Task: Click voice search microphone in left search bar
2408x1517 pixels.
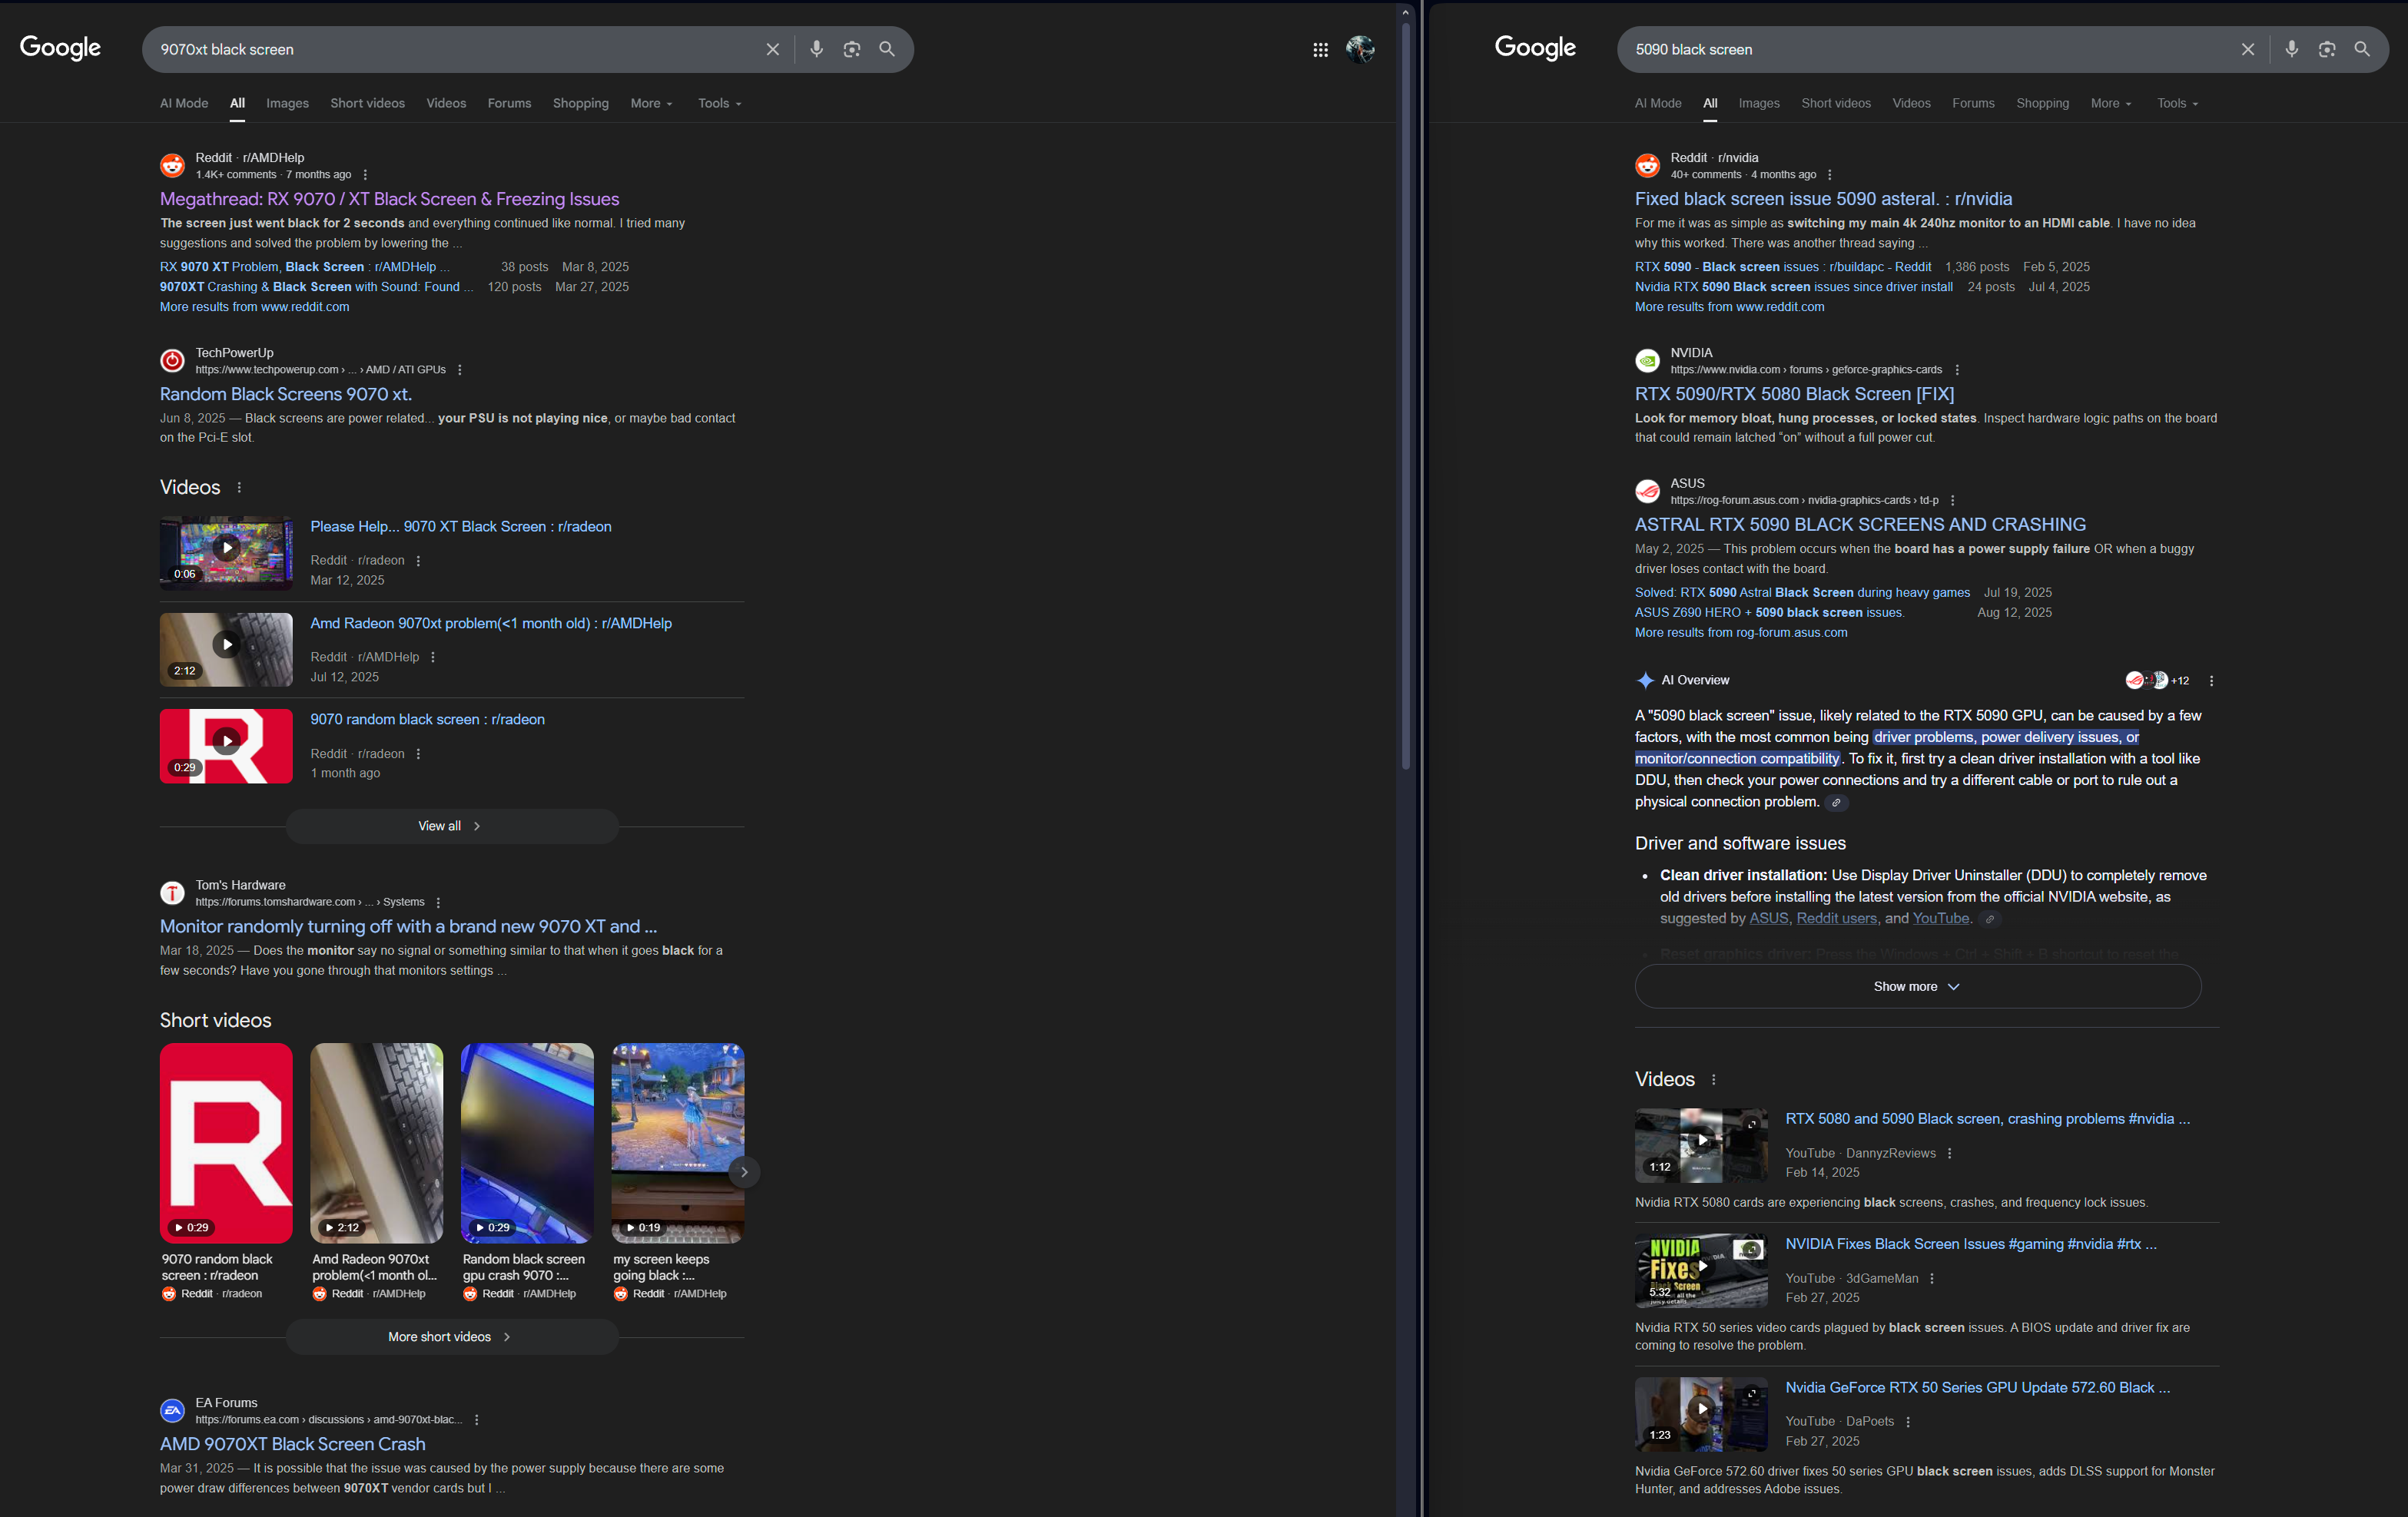Action: [816, 49]
